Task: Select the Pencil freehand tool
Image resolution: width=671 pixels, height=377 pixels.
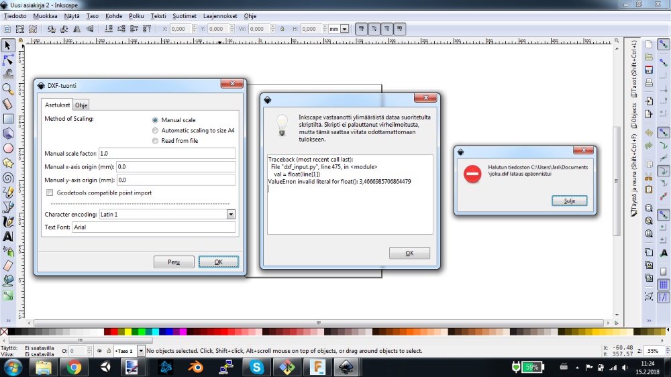Action: (7, 193)
